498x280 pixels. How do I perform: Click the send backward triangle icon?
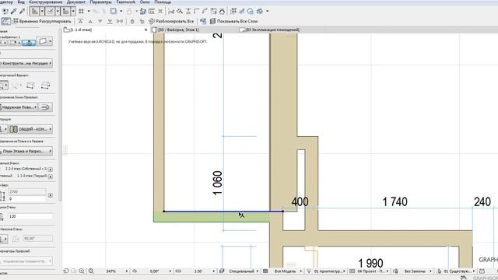(100, 21)
